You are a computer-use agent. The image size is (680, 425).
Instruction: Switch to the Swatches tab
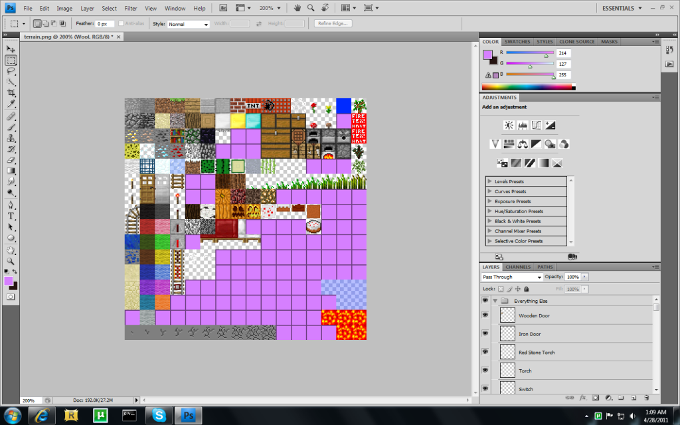click(x=517, y=42)
